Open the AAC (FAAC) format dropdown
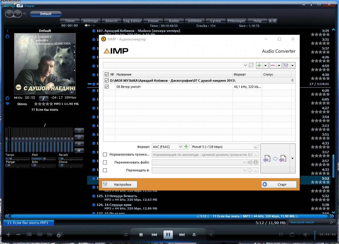Image resolution: width=339 pixels, height=244 pixels. pos(180,147)
